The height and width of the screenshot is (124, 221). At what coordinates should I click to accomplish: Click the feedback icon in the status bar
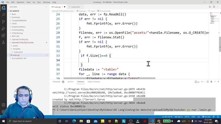(214, 117)
